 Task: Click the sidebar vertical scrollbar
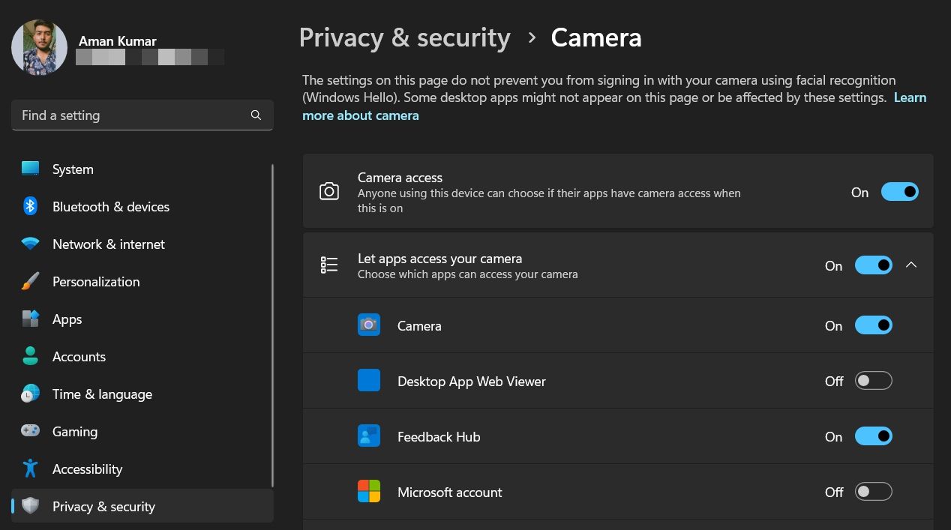pyautogui.click(x=271, y=326)
